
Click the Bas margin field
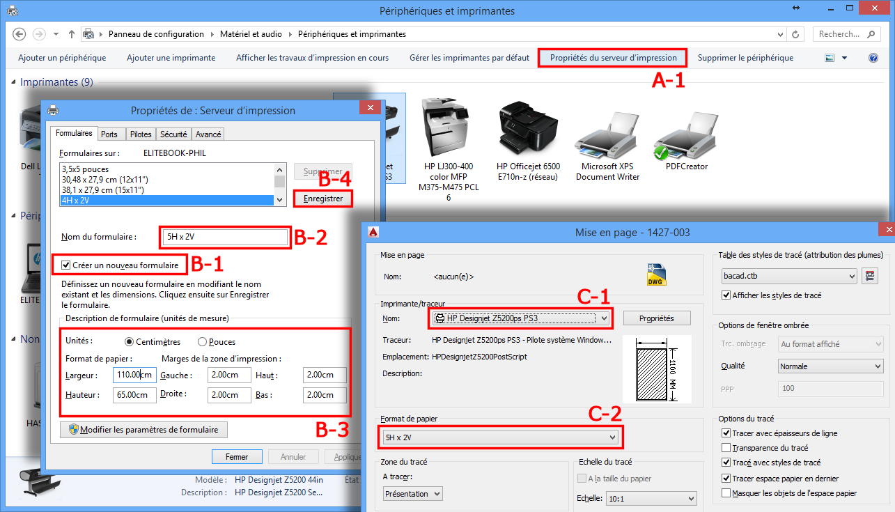325,395
